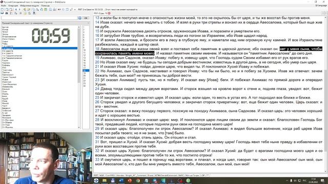Screen dimensions: 328x184
Task: Select the book Песнь Песней in the list
Action: click(9, 77)
